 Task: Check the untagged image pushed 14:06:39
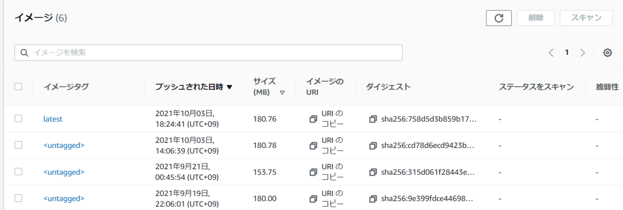coord(18,145)
